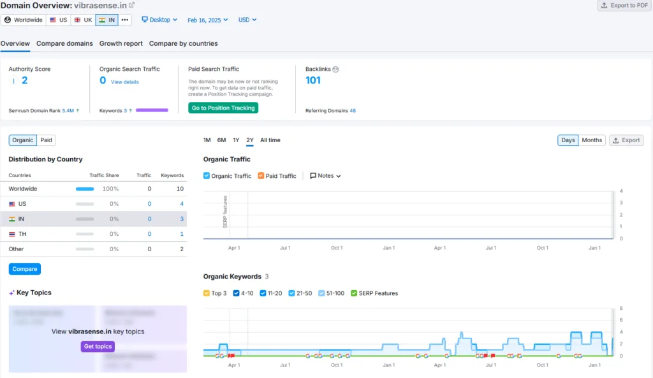Open the USD currency dropdown
The width and height of the screenshot is (653, 378).
click(x=247, y=20)
